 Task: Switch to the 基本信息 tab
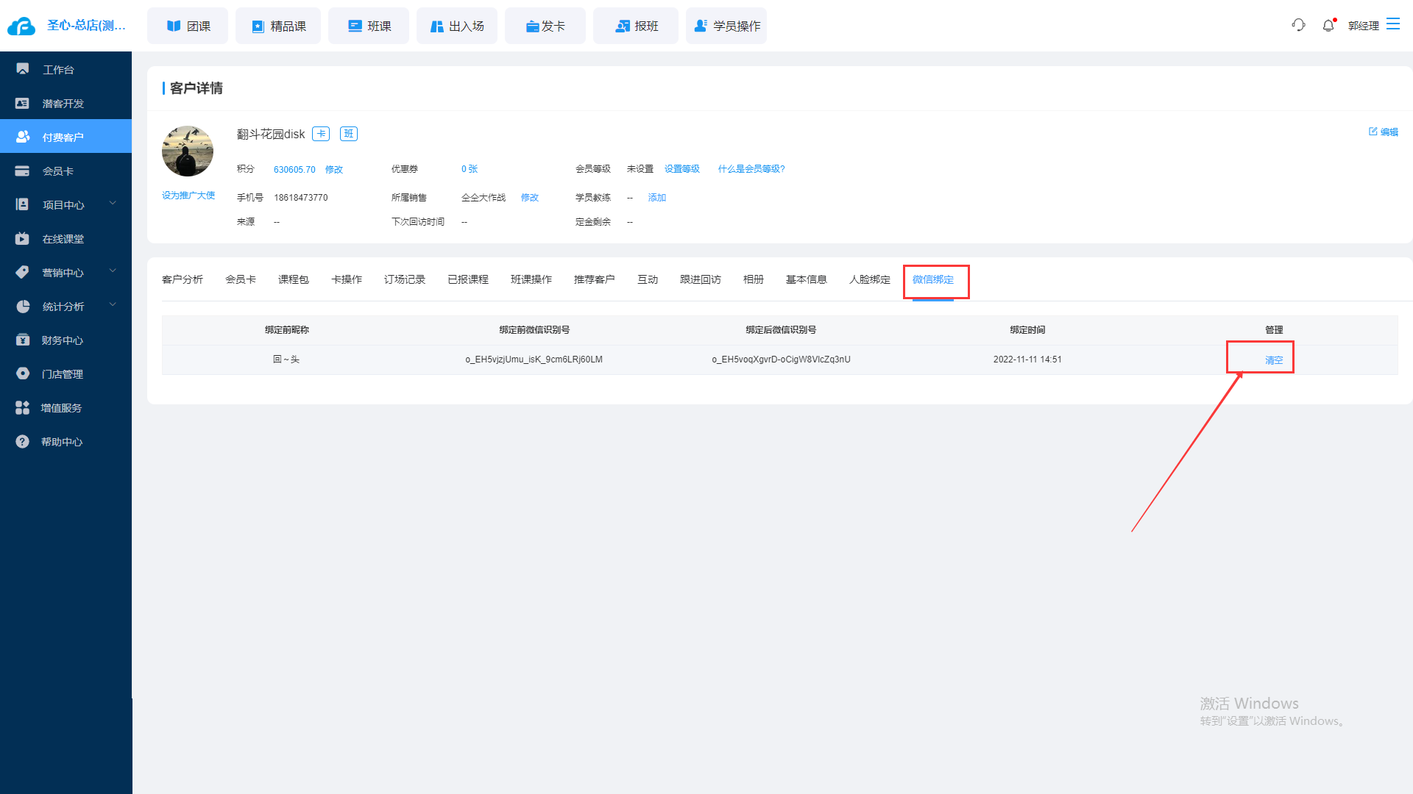pos(807,279)
